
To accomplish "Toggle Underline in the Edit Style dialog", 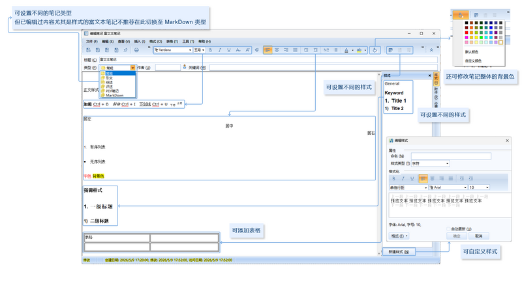I will coord(412,178).
